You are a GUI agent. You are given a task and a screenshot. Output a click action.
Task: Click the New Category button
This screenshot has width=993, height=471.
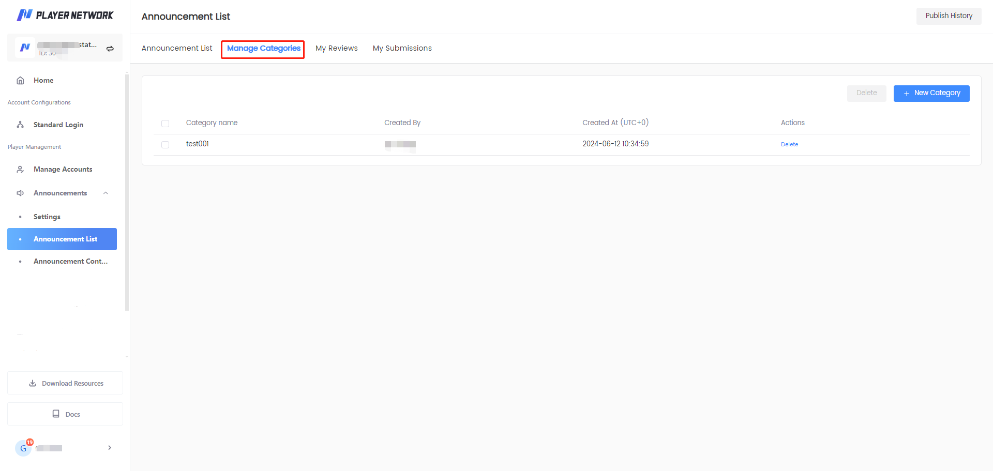coord(931,94)
